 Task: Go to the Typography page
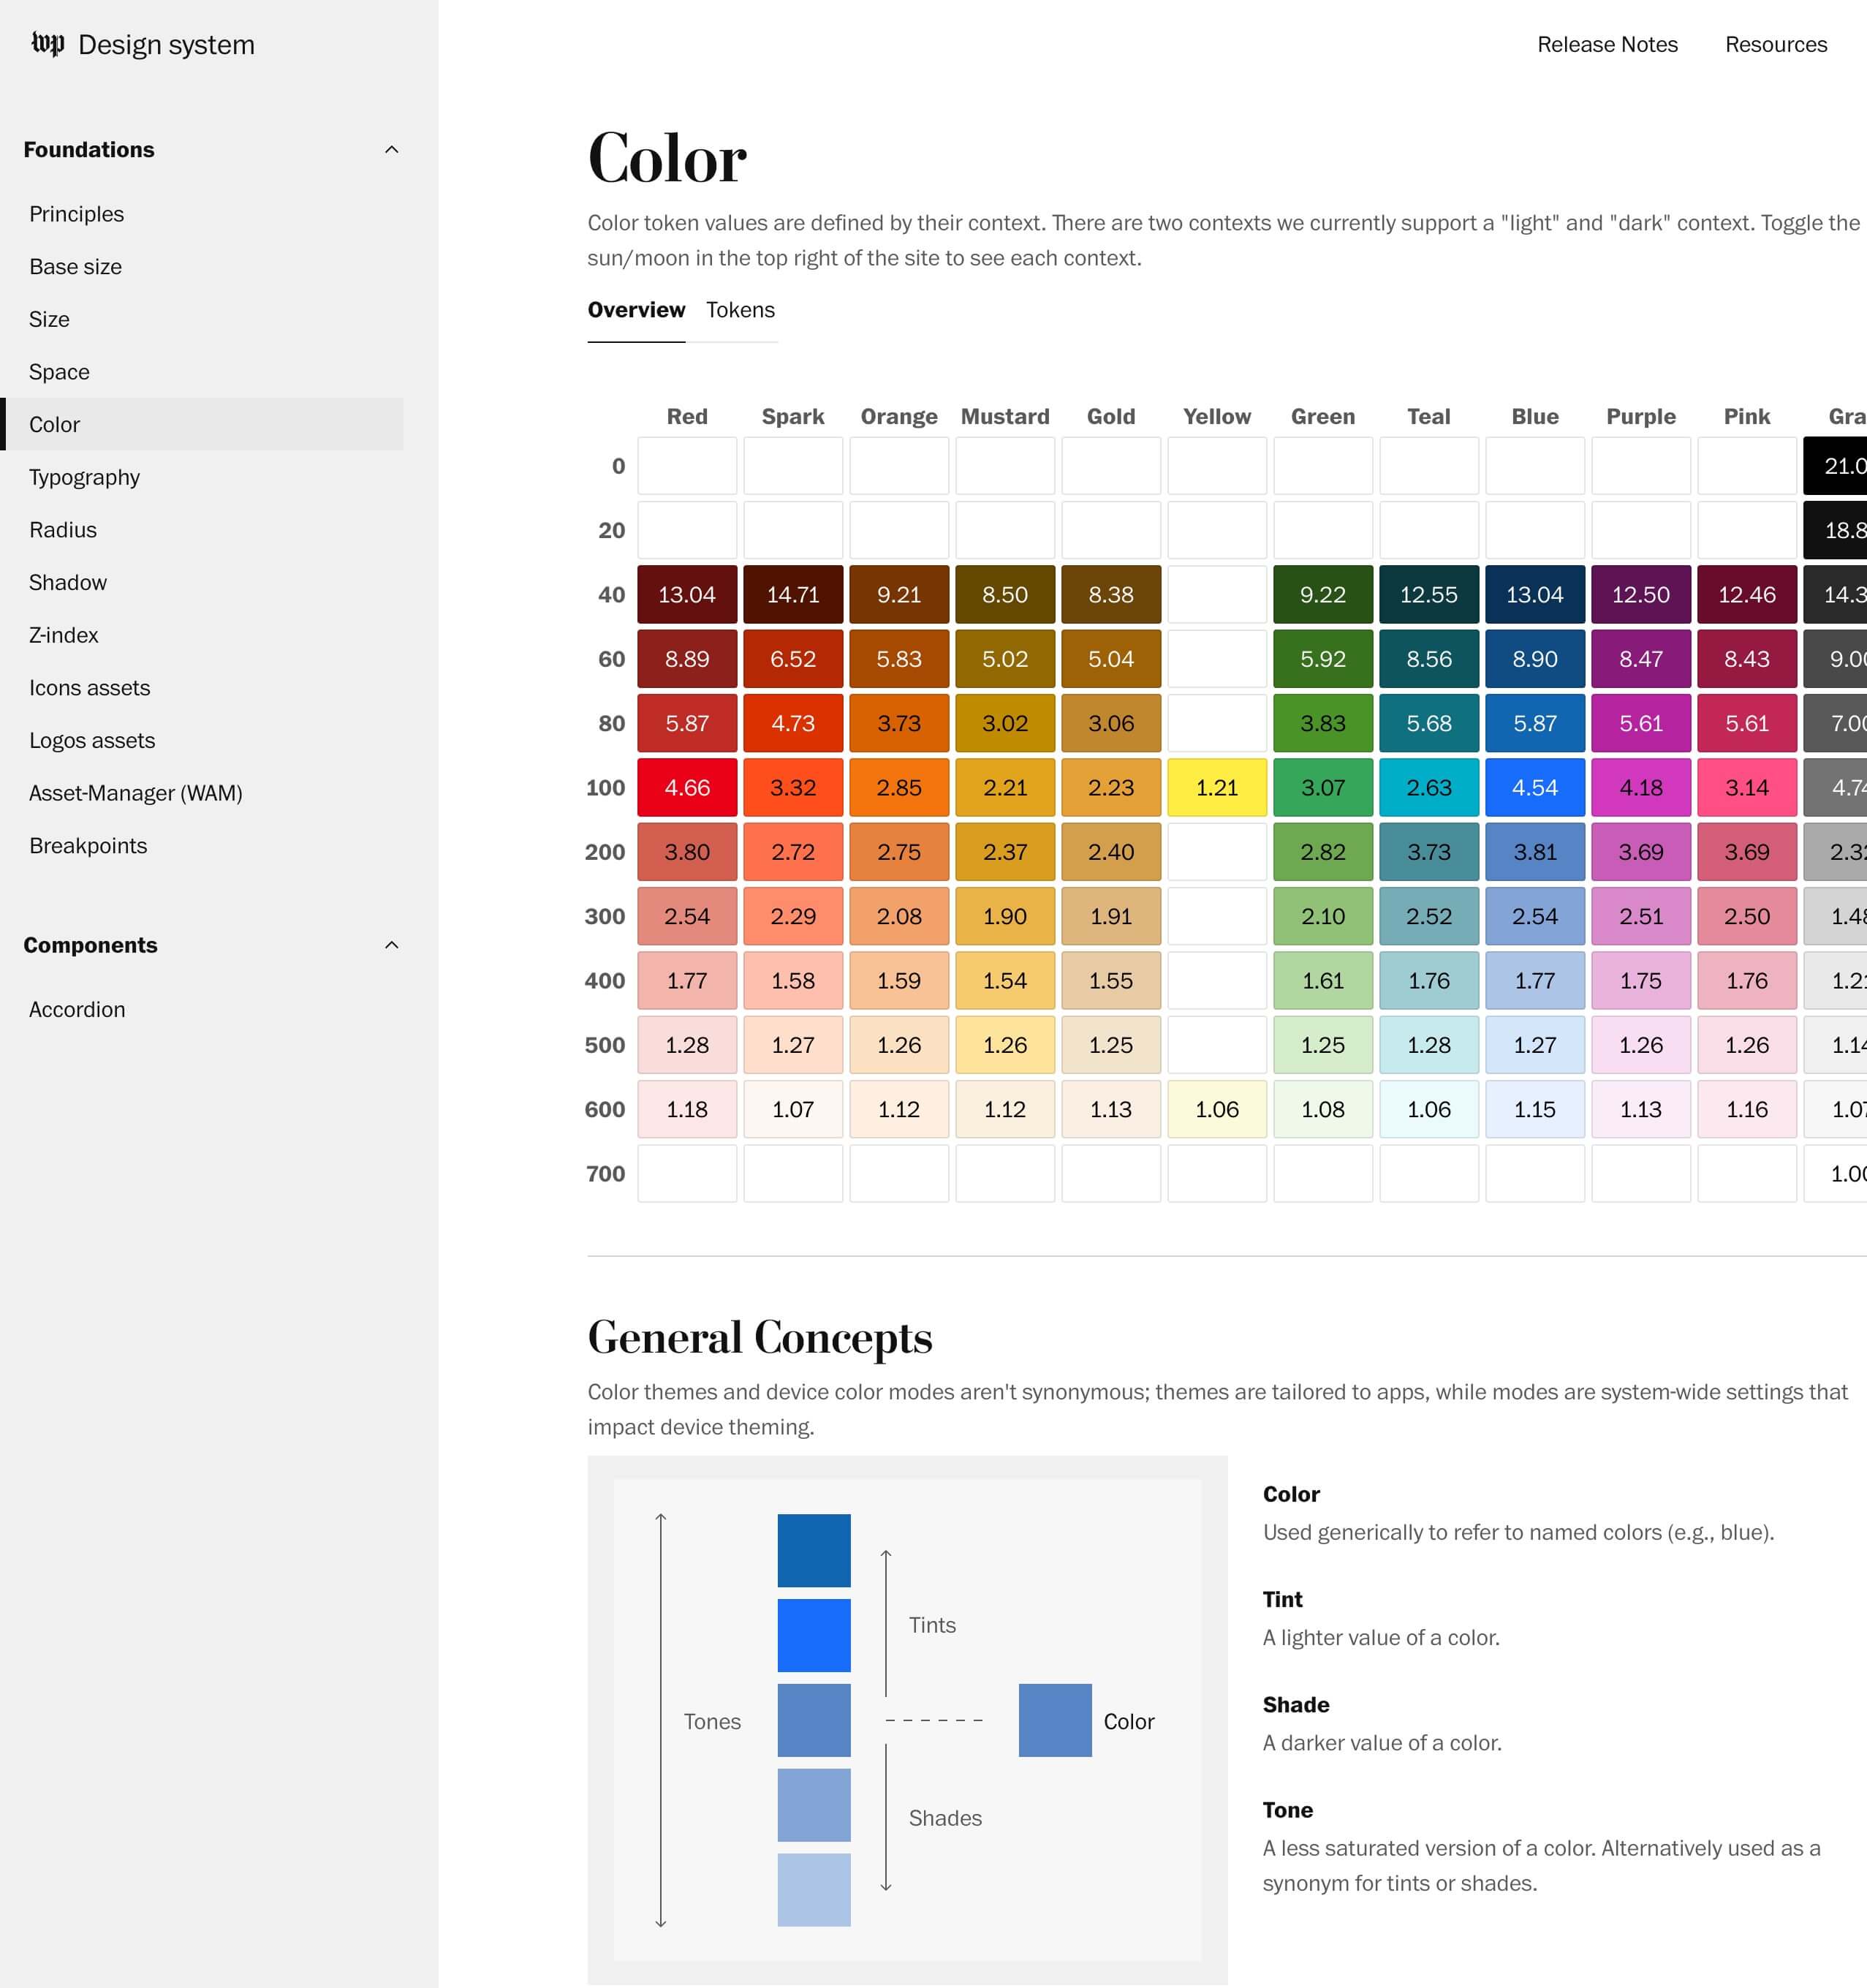click(84, 477)
